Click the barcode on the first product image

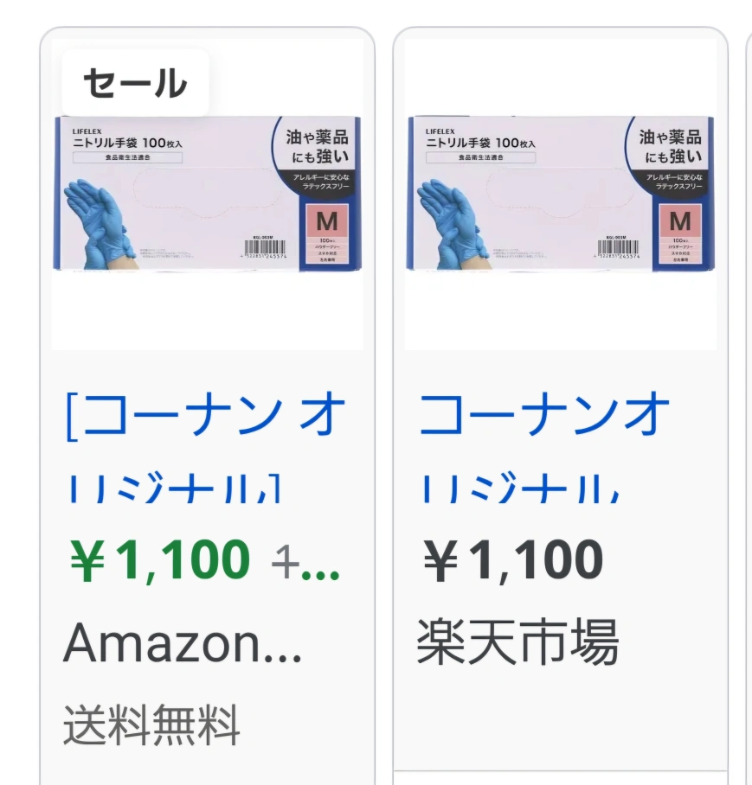265,248
